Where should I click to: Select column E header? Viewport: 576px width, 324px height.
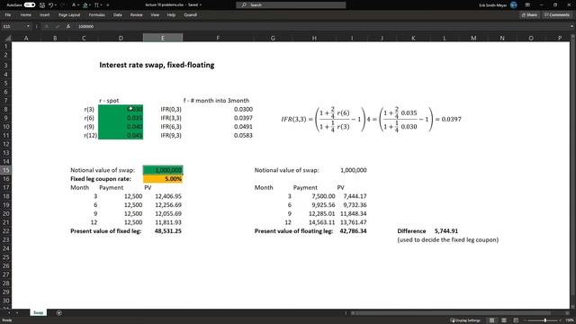click(163, 38)
